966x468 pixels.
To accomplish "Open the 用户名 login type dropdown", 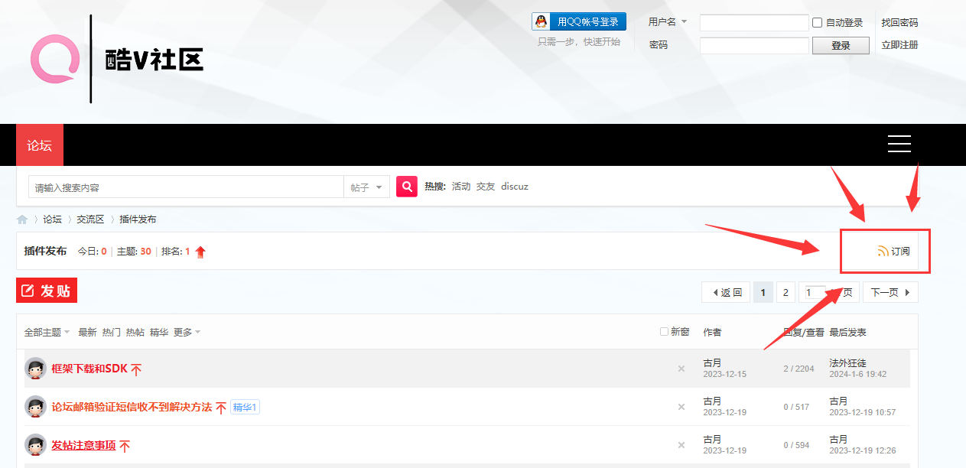I will pyautogui.click(x=668, y=22).
